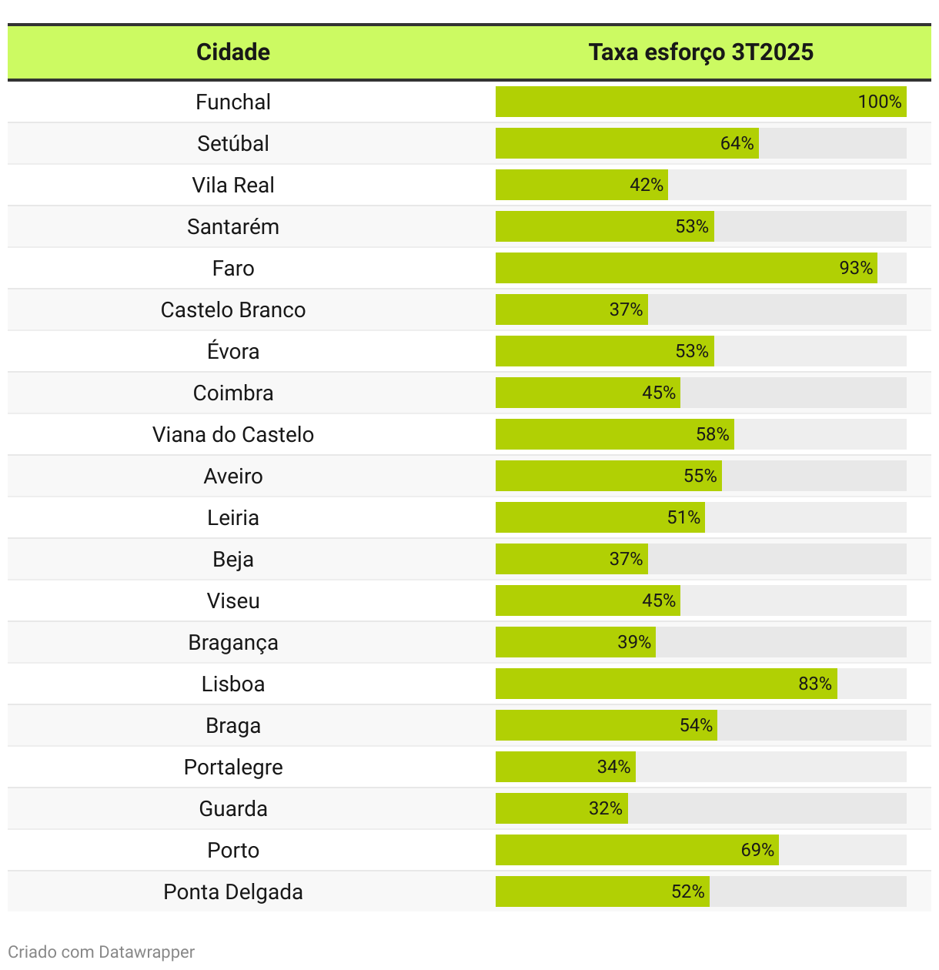The image size is (939, 970).
Task: Select the Ponta Delgada row label
Action: tap(233, 891)
